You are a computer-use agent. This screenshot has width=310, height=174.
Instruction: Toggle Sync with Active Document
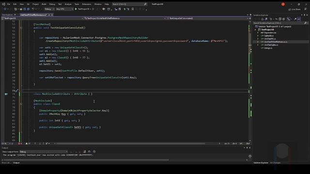[276, 19]
